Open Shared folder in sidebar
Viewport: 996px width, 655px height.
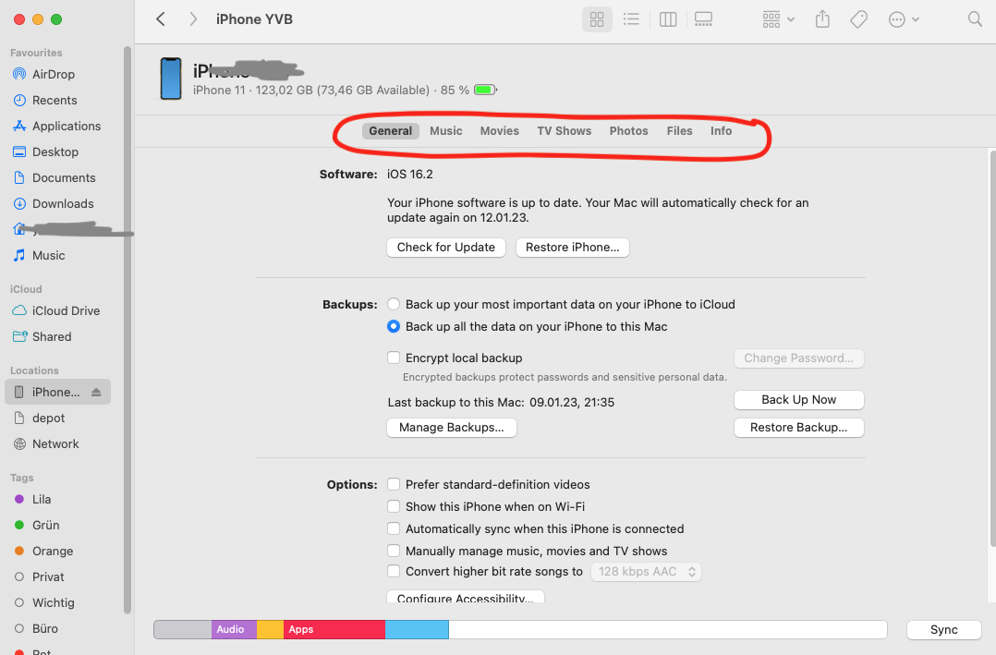pos(52,336)
